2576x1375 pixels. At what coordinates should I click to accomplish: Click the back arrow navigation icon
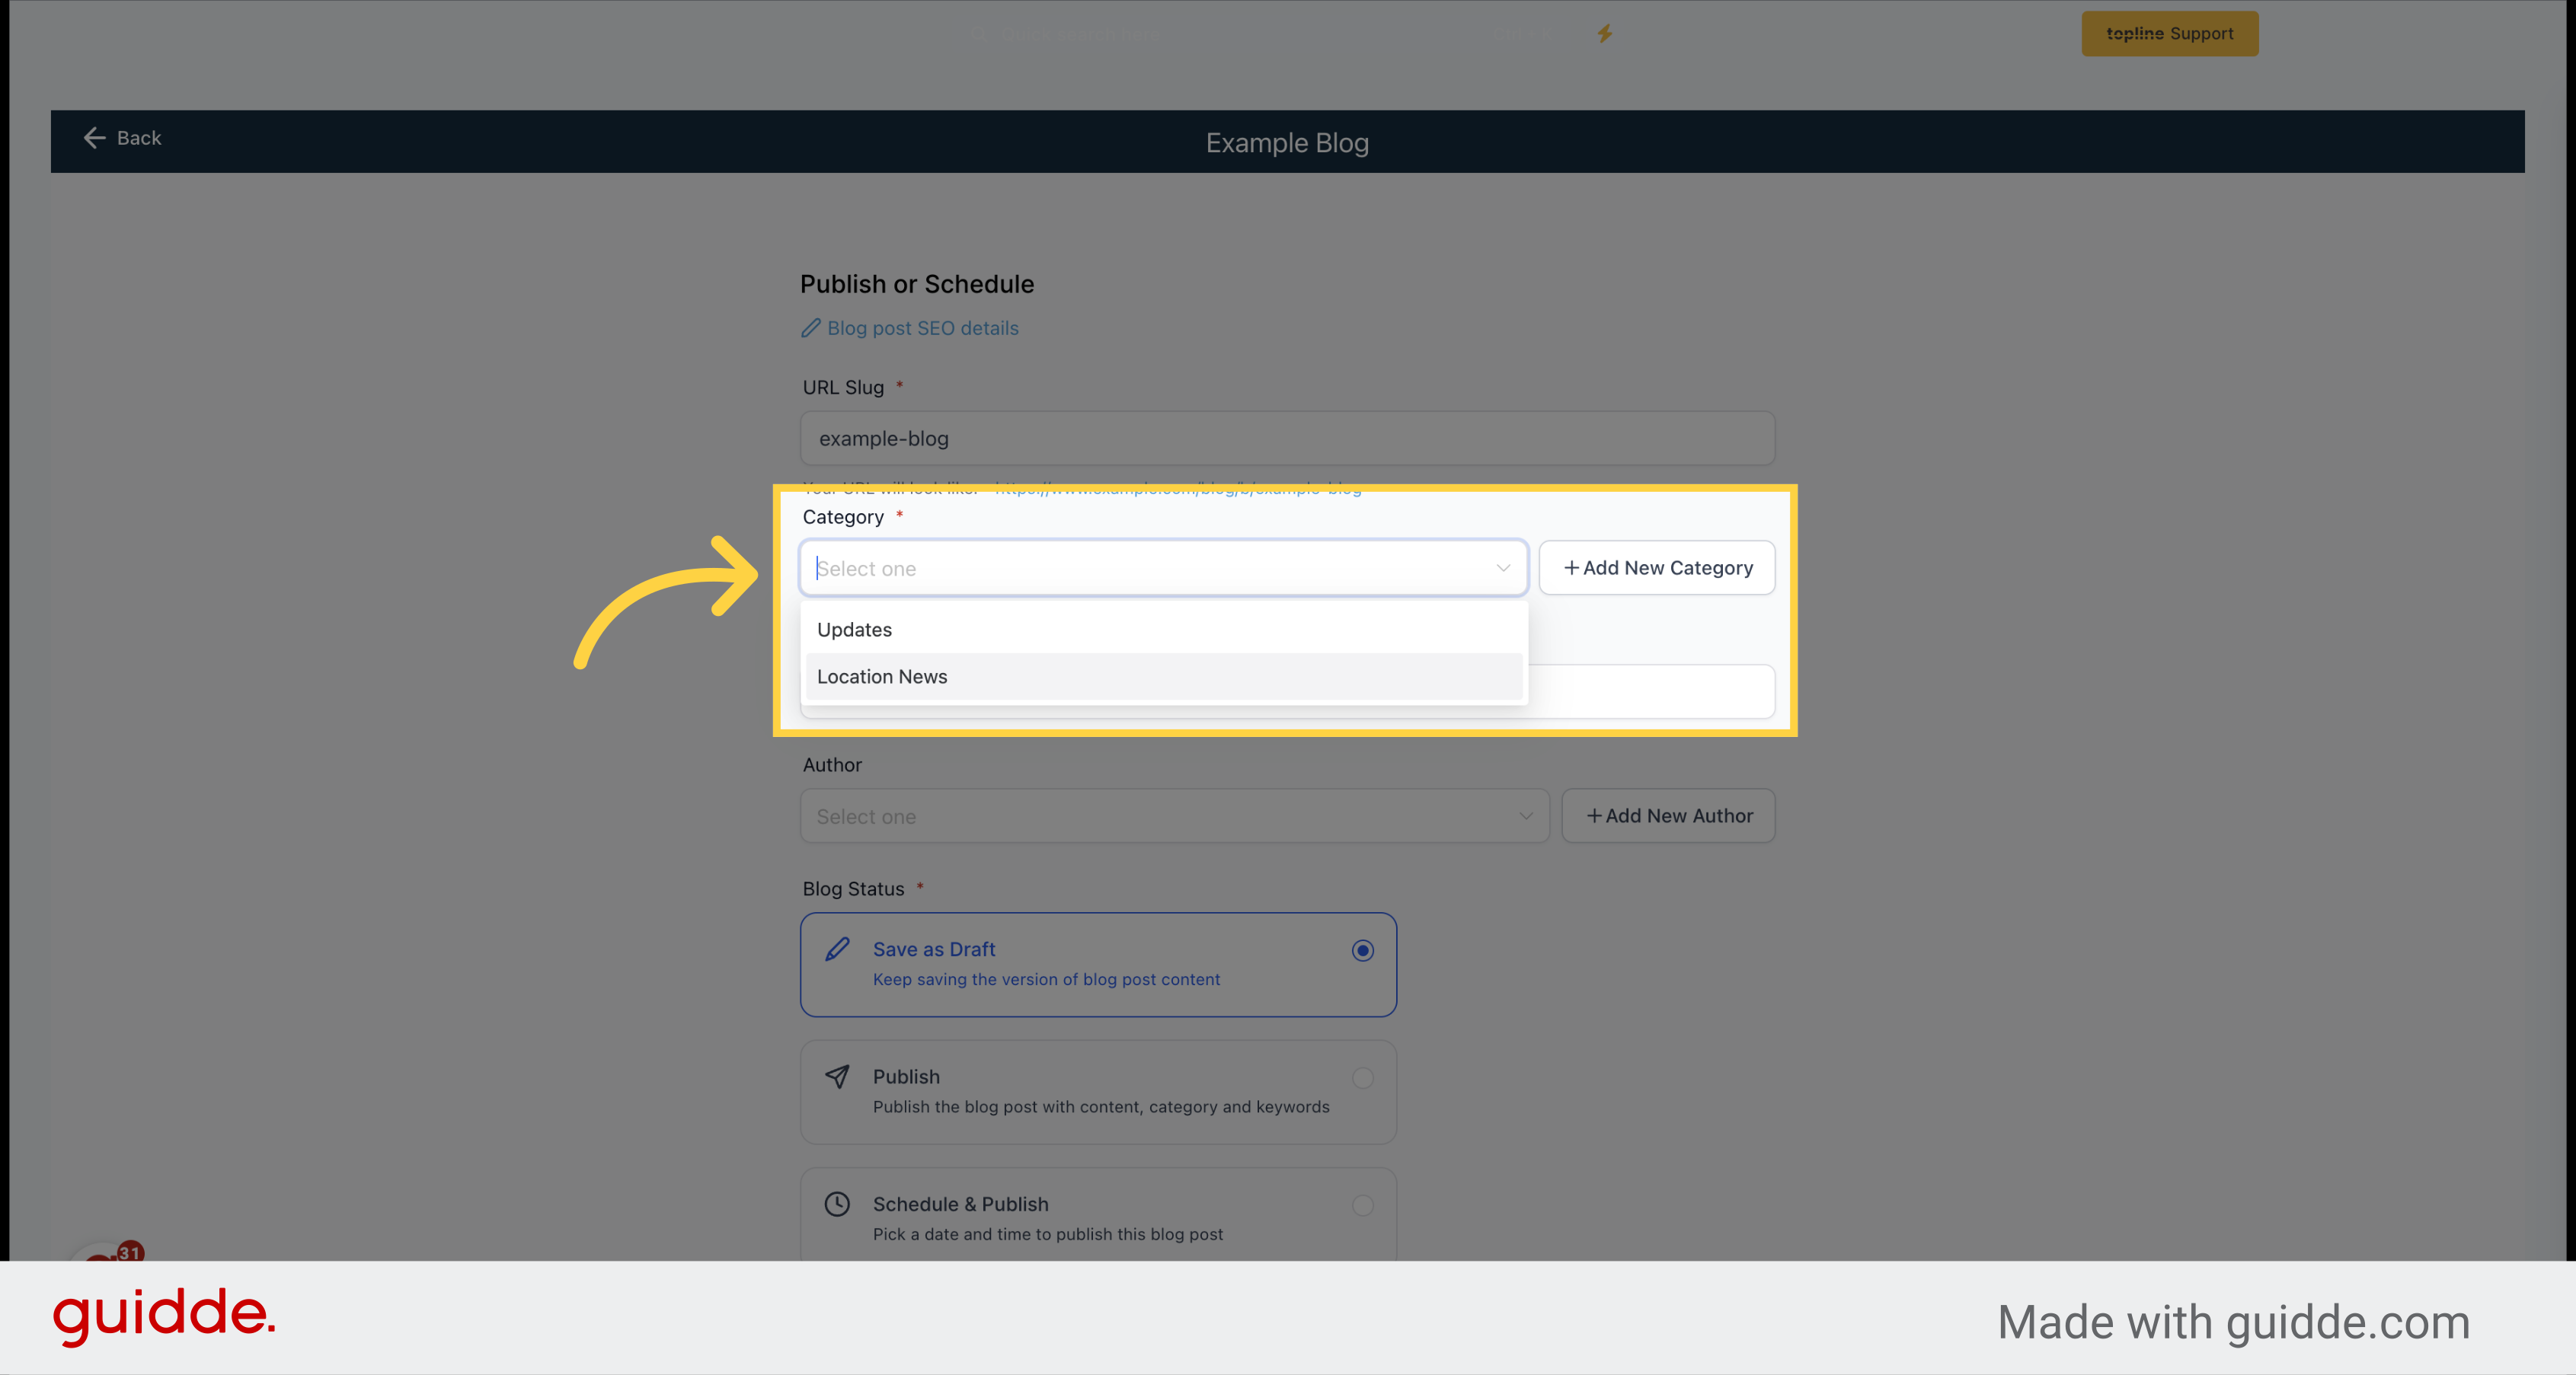pos(94,136)
